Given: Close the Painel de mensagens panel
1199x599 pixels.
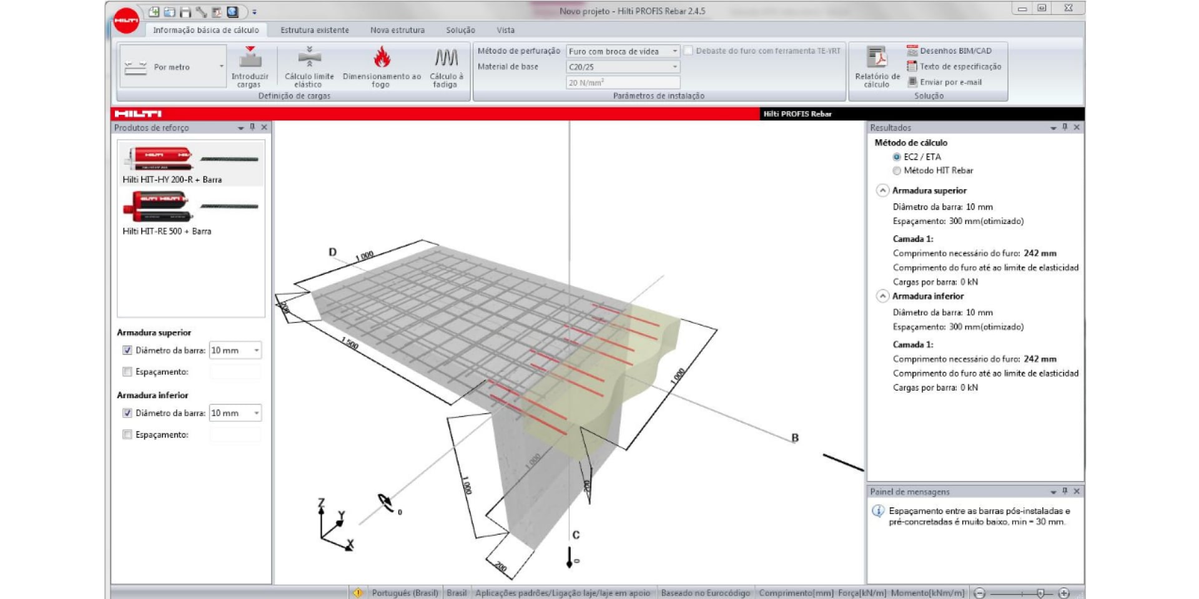Looking at the screenshot, I should 1077,492.
